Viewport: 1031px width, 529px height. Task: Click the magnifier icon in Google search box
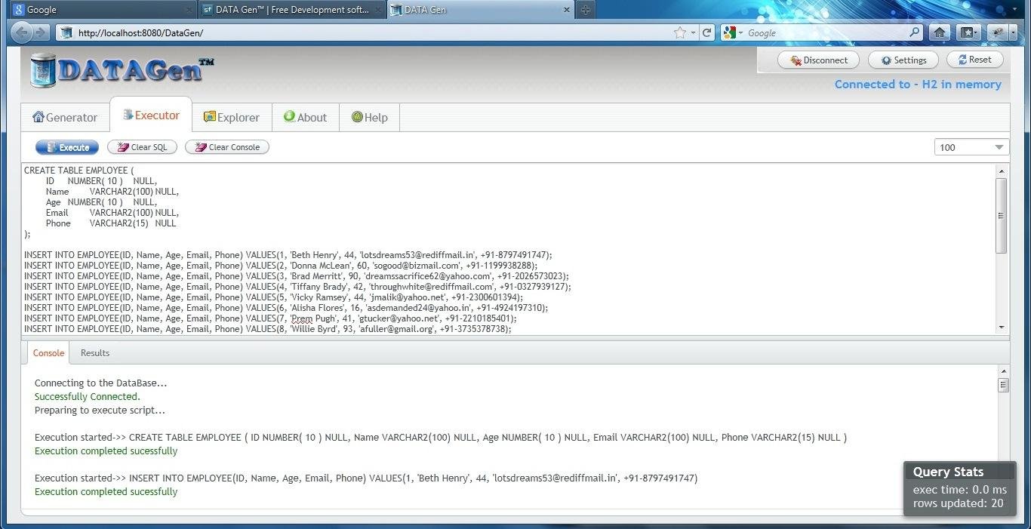tap(914, 33)
